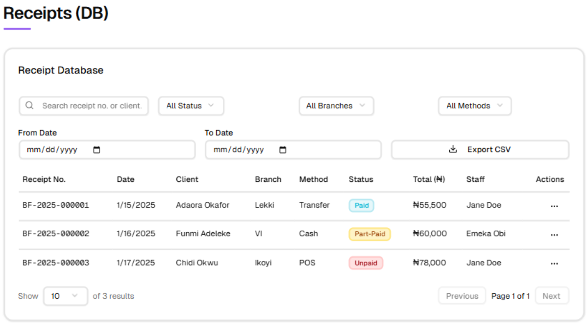Click the download icon on Export CSV
The image size is (588, 330).
(x=452, y=149)
